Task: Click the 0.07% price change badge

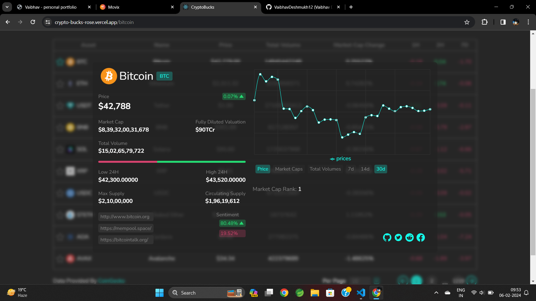Action: tap(234, 96)
